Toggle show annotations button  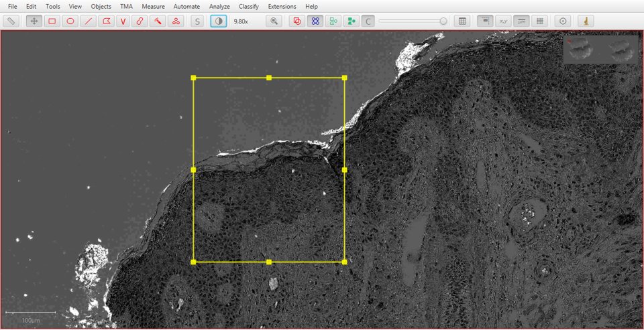[x=297, y=21]
